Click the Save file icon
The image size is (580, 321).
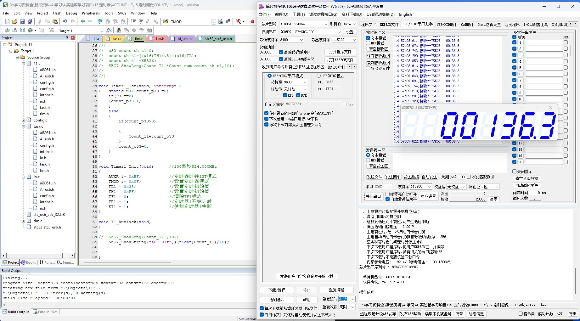[22, 21]
